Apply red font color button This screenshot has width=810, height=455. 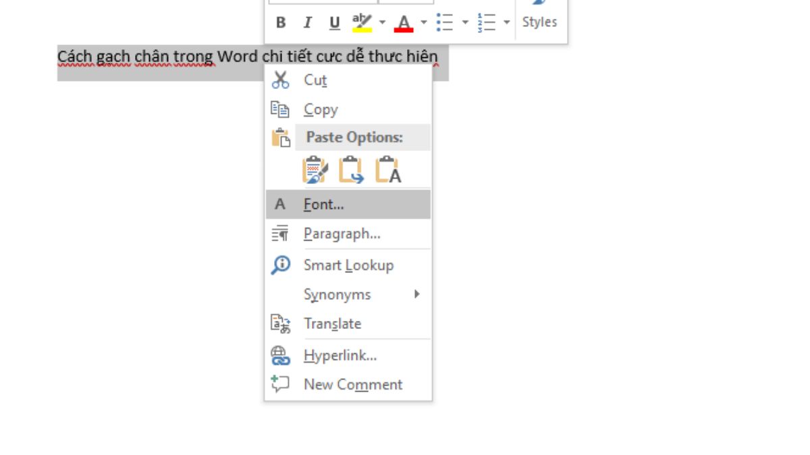404,23
